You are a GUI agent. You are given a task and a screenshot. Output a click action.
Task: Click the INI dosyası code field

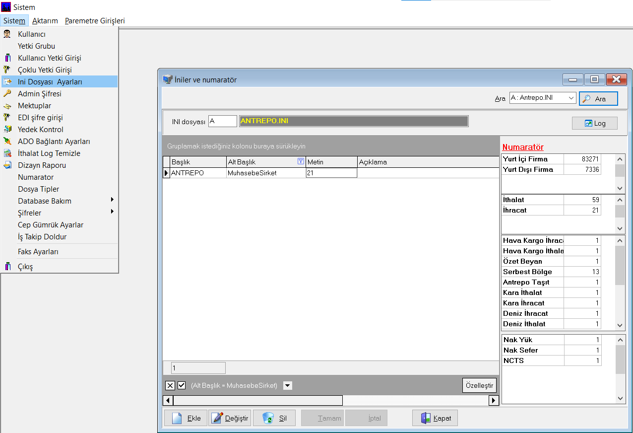(x=223, y=121)
